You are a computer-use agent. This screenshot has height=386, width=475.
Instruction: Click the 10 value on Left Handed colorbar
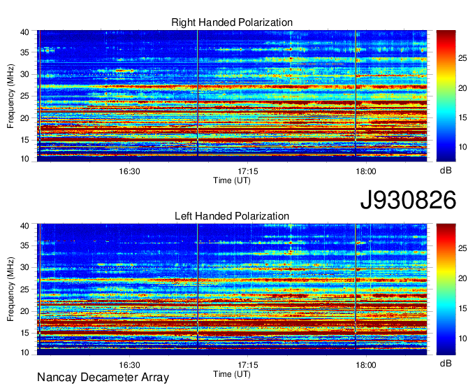[462, 338]
